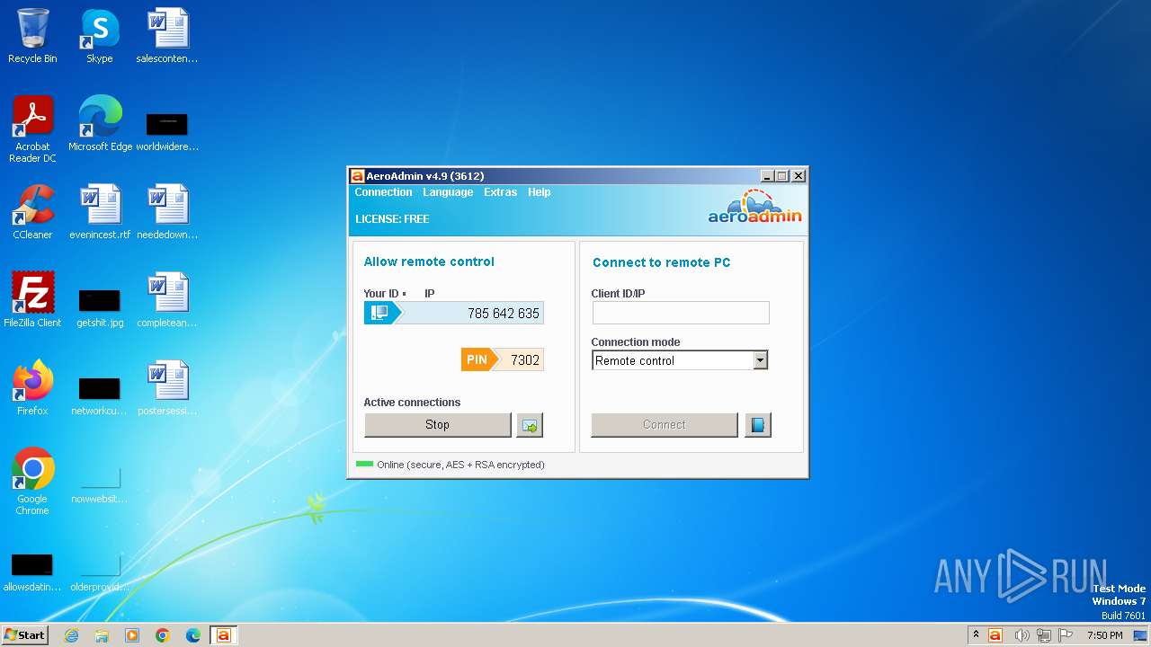Select the completean document icon
Viewport: 1151px width, 647px height.
pos(167,300)
